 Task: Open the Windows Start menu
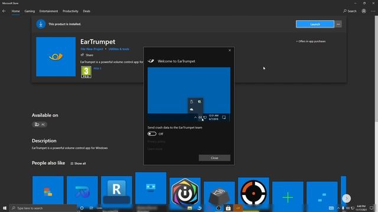(x=5, y=208)
